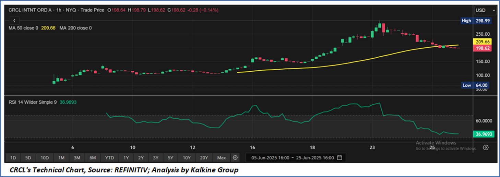This screenshot has height=177, width=500.
Task: Click the chart settings hexagon icon
Action: pos(486,148)
